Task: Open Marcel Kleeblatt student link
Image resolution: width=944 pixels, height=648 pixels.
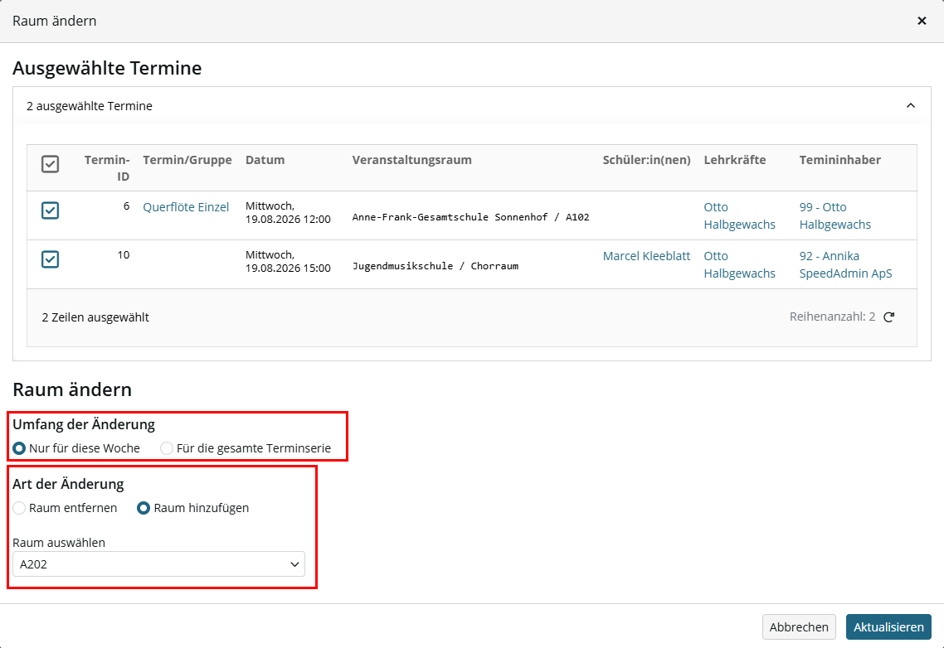Action: [646, 256]
